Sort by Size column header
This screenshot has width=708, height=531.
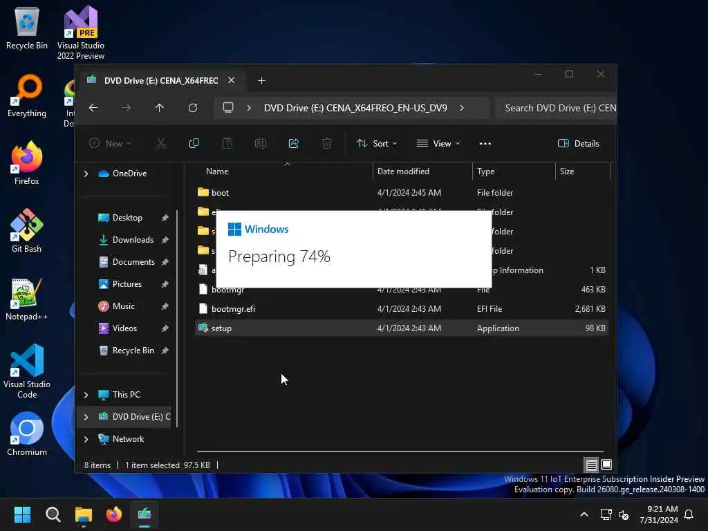(583, 171)
